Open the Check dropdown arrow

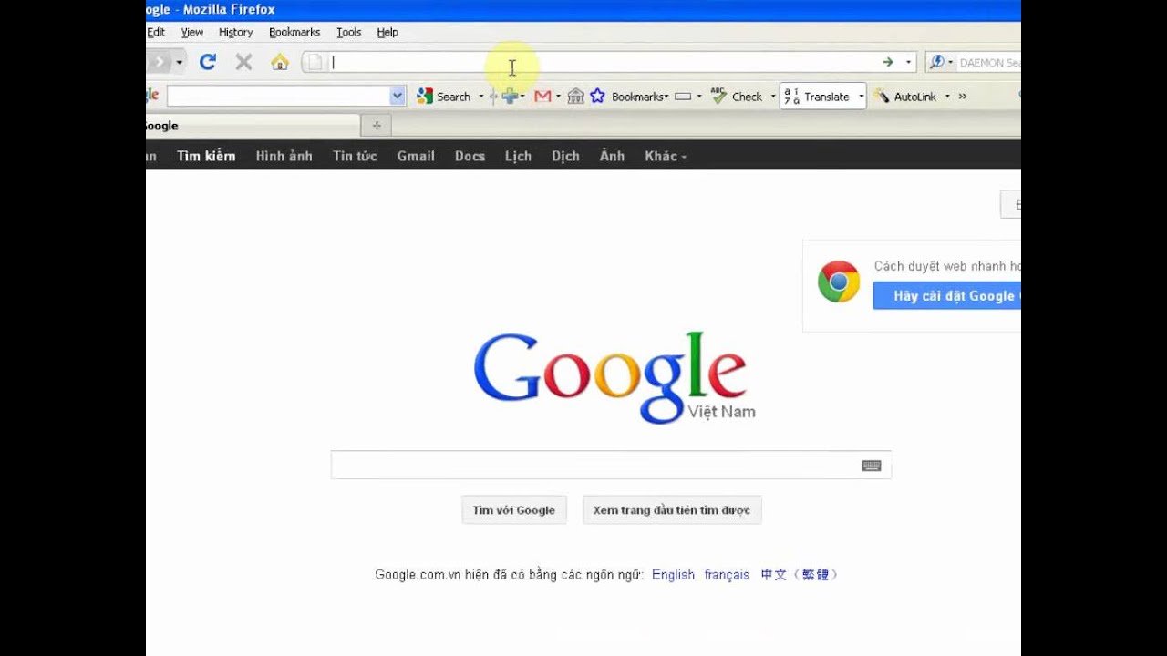[772, 96]
